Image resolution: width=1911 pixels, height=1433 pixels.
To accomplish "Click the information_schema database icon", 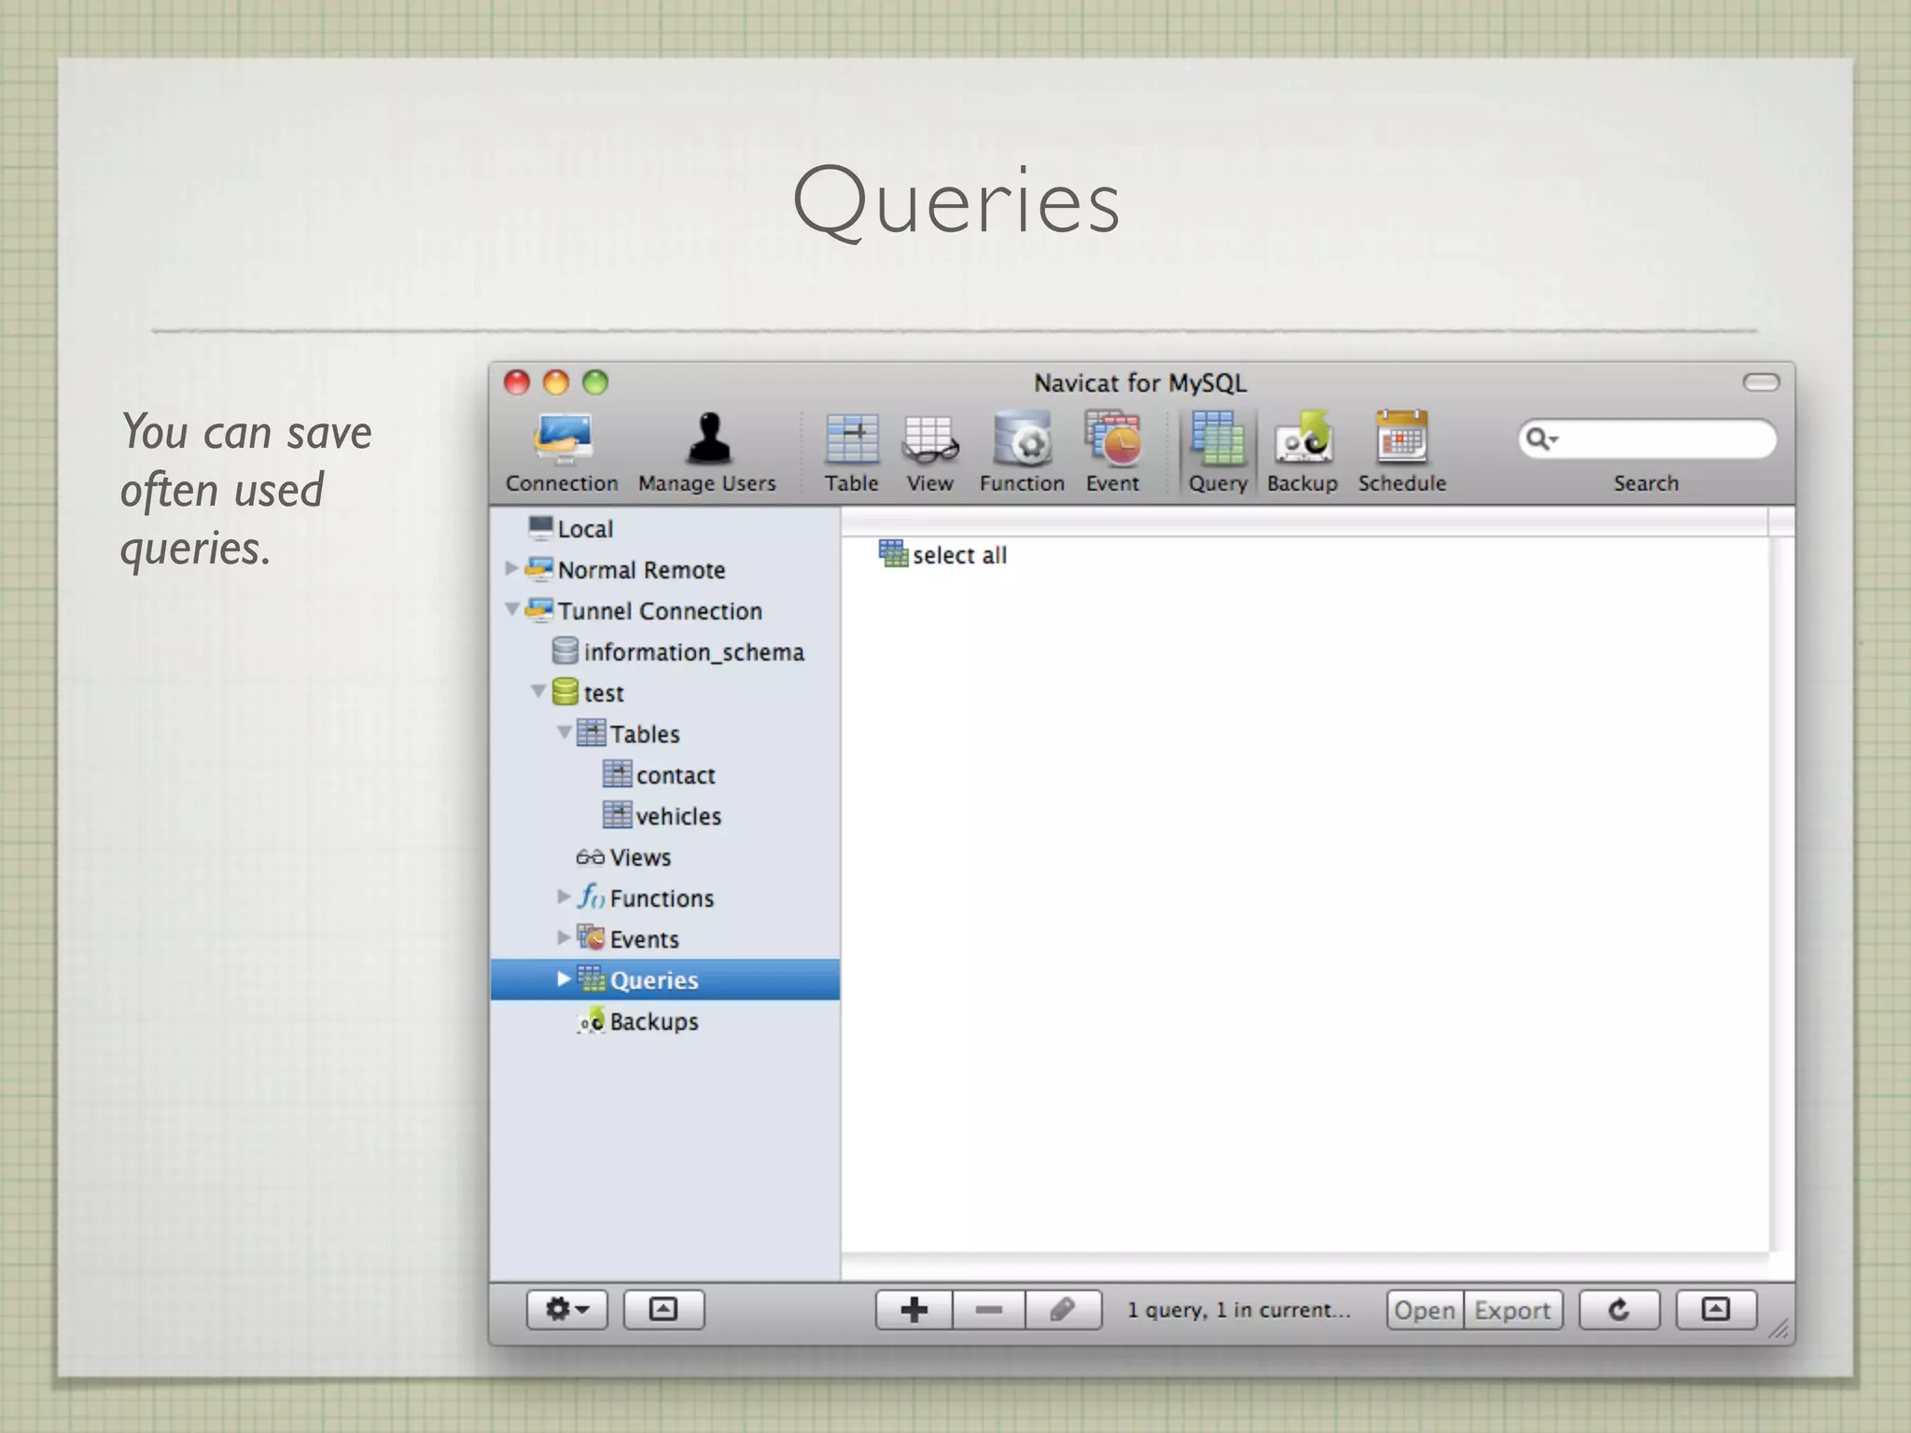I will point(565,650).
